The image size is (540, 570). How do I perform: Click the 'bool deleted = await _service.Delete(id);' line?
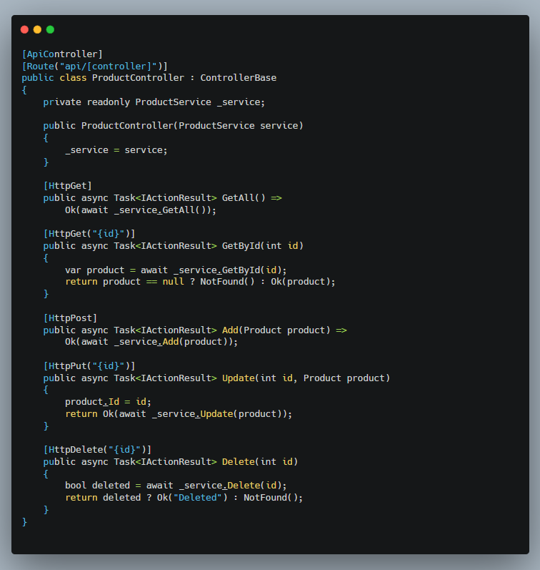tap(176, 486)
